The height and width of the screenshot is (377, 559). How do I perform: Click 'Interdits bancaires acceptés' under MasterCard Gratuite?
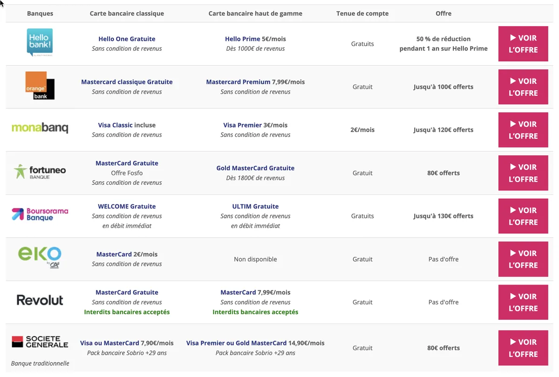127,312
